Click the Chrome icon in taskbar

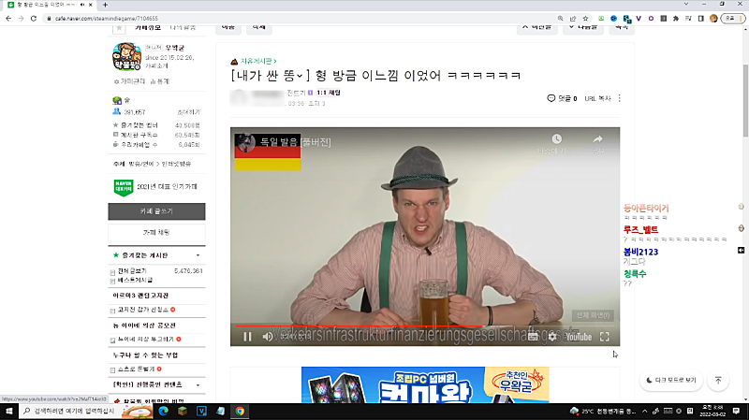(x=240, y=411)
